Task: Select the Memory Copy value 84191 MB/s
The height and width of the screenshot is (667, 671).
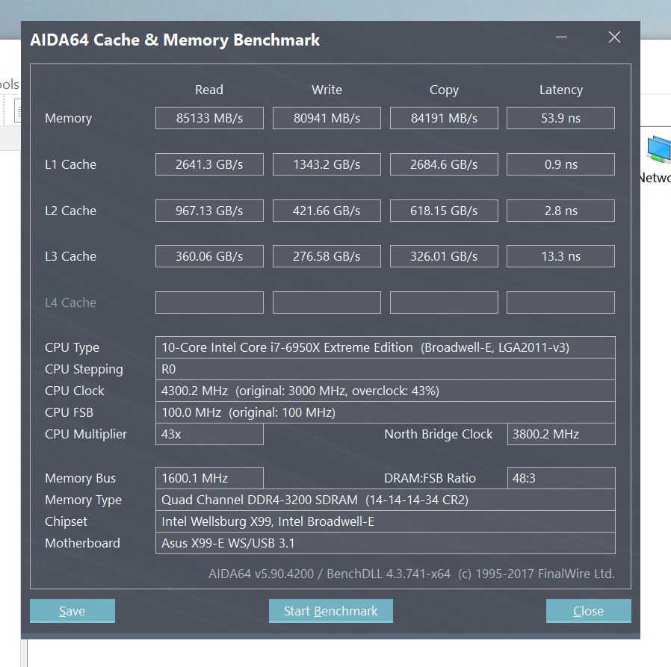Action: tap(444, 118)
